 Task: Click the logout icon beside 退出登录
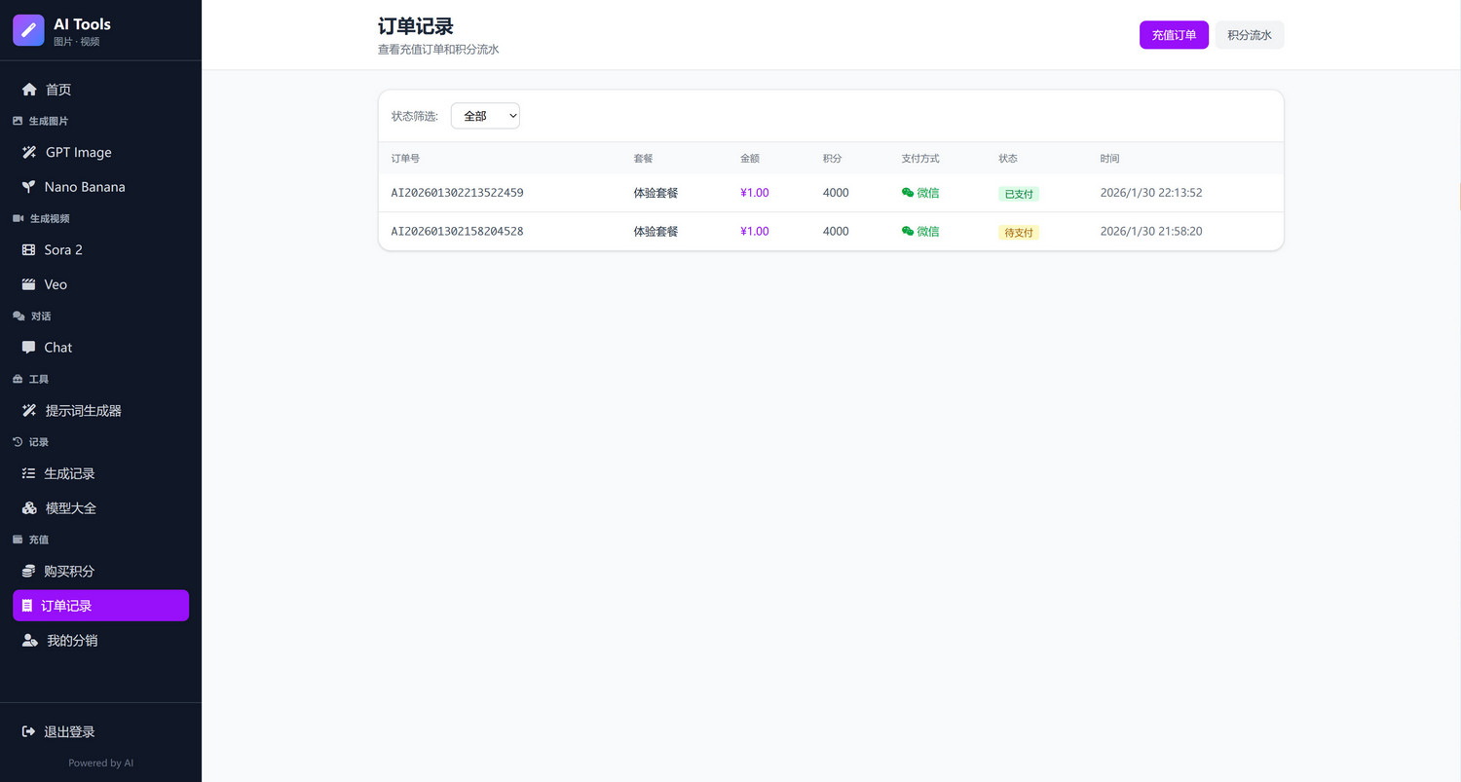pos(29,732)
